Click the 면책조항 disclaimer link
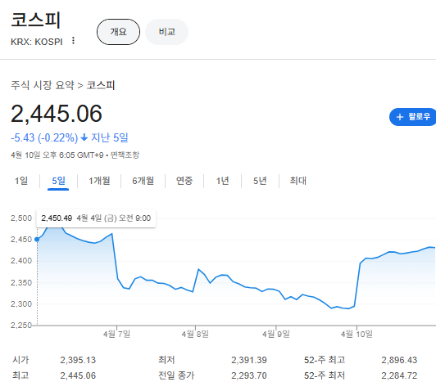This screenshot has width=436, height=382. pos(125,155)
